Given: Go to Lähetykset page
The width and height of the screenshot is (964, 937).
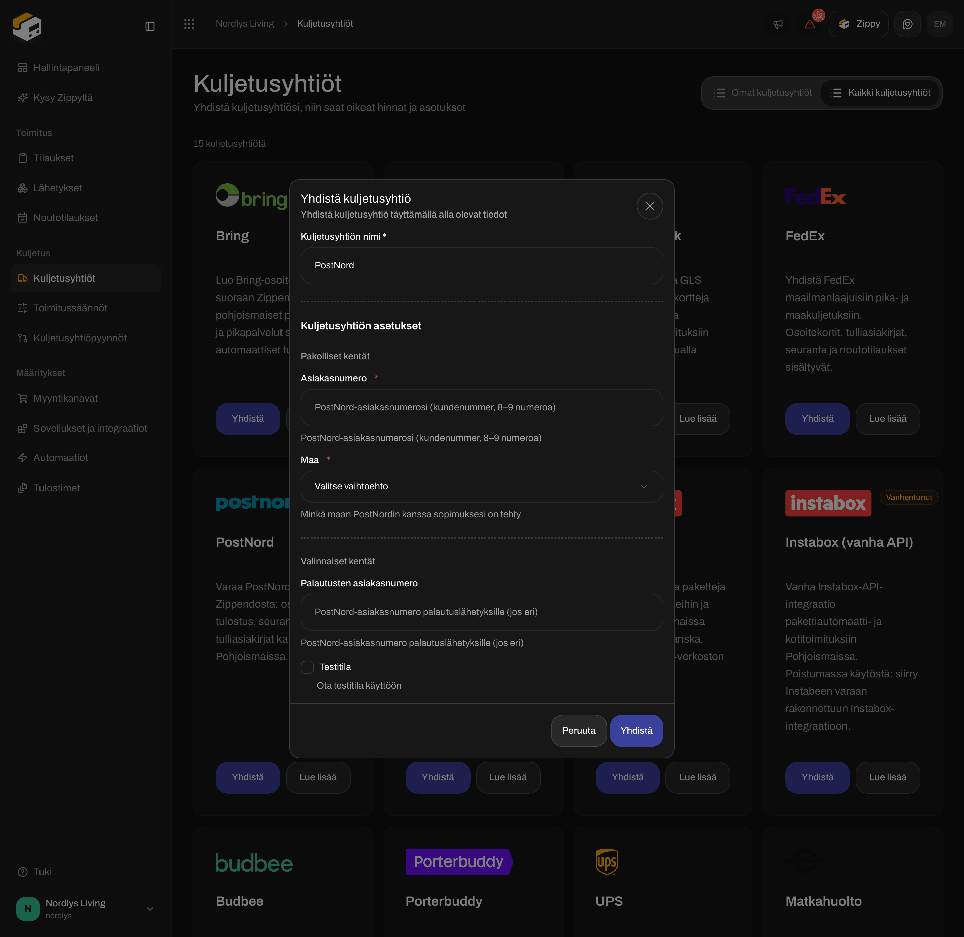Looking at the screenshot, I should tap(86, 188).
